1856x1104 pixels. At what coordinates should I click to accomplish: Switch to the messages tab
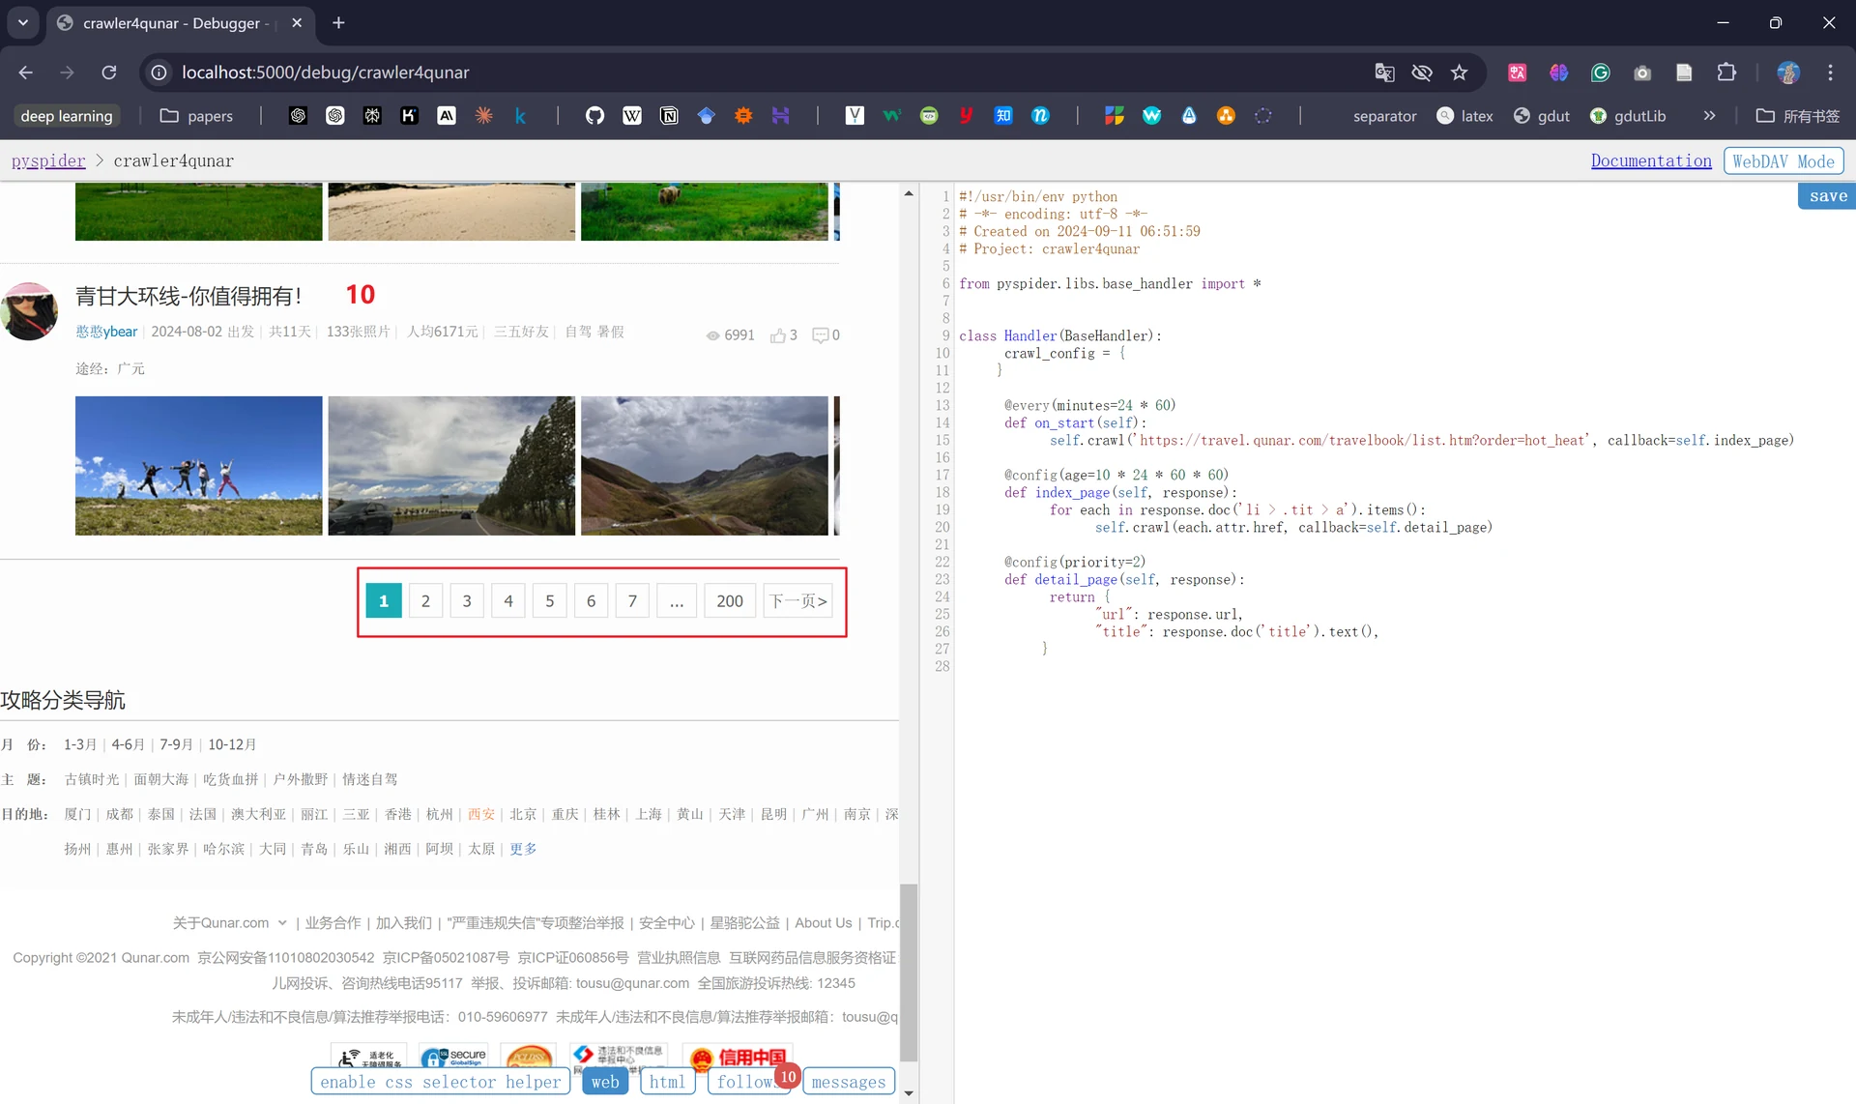point(849,1082)
